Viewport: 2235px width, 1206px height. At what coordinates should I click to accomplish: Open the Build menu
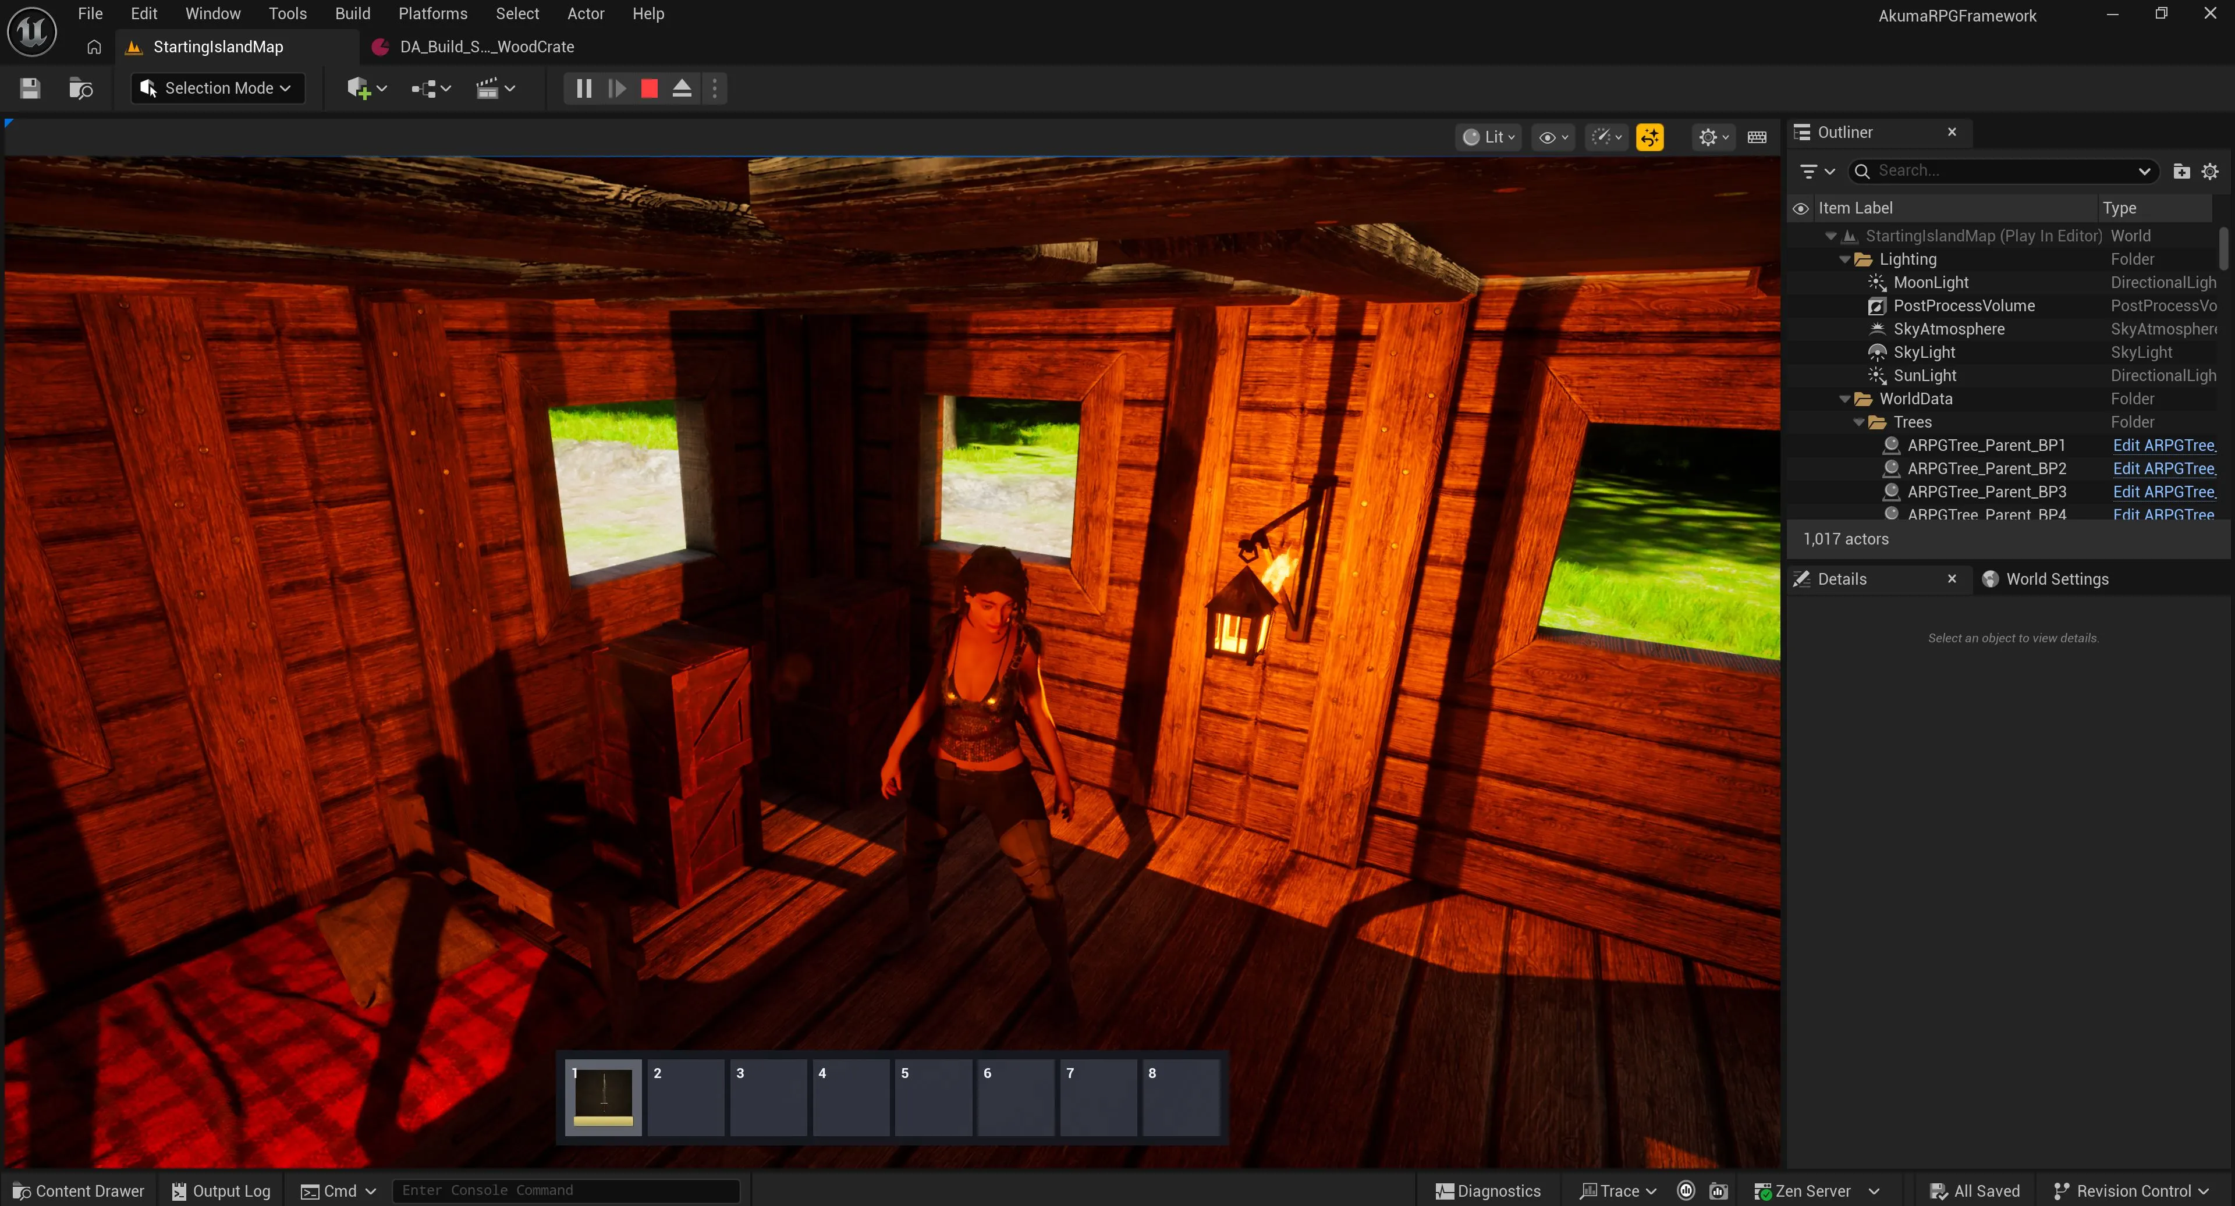(352, 14)
